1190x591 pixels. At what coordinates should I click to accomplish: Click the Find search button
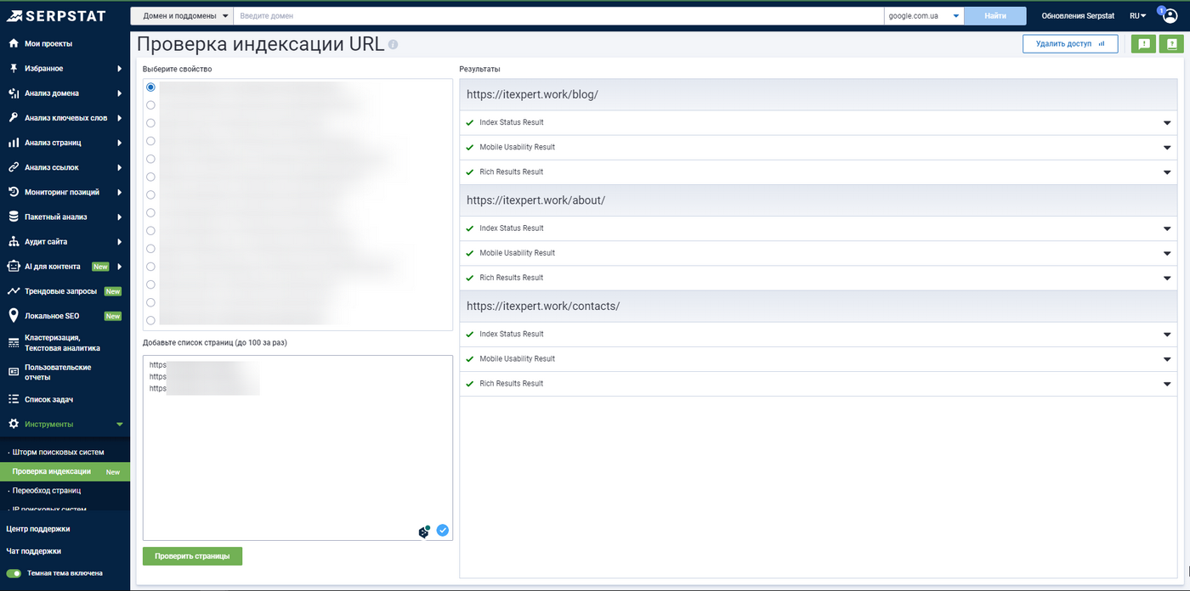click(x=995, y=15)
